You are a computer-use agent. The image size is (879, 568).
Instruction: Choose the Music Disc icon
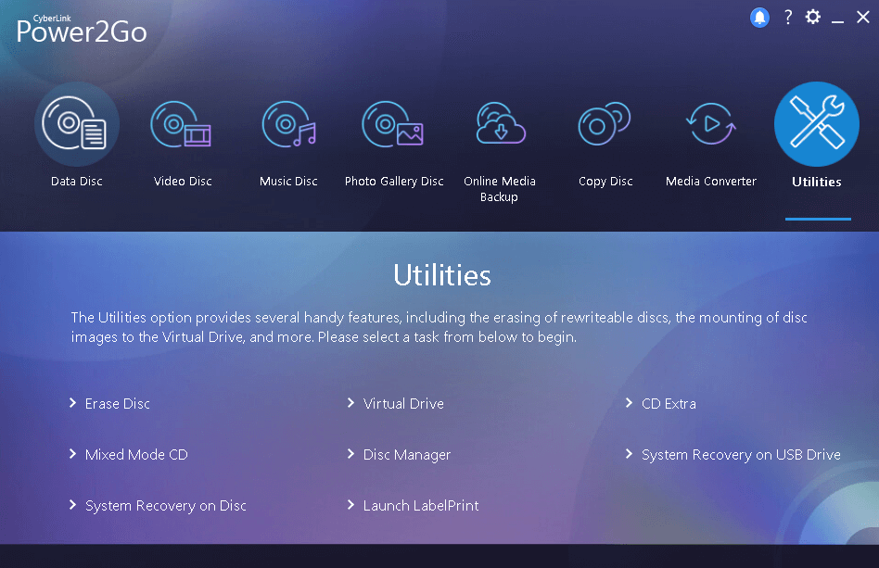coord(288,124)
